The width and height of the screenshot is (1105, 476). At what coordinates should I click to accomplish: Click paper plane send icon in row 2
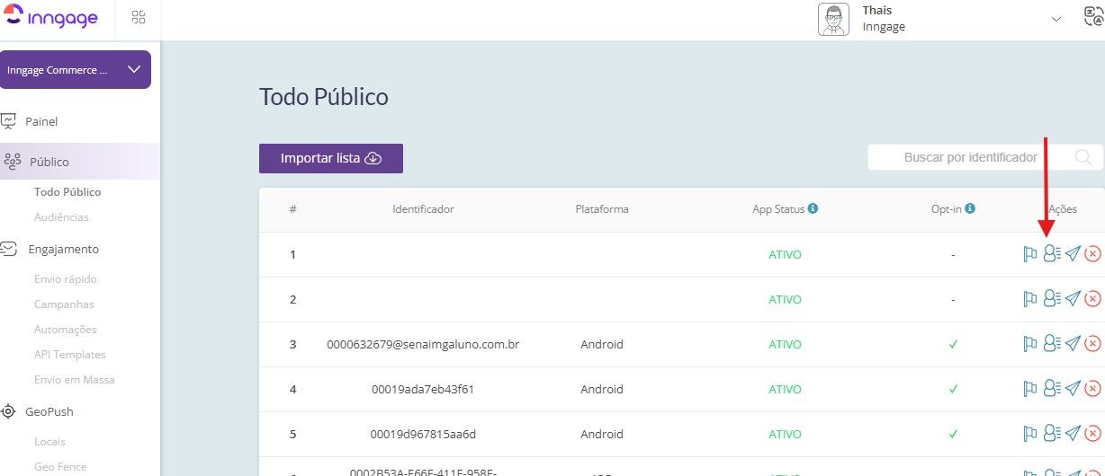(x=1073, y=299)
